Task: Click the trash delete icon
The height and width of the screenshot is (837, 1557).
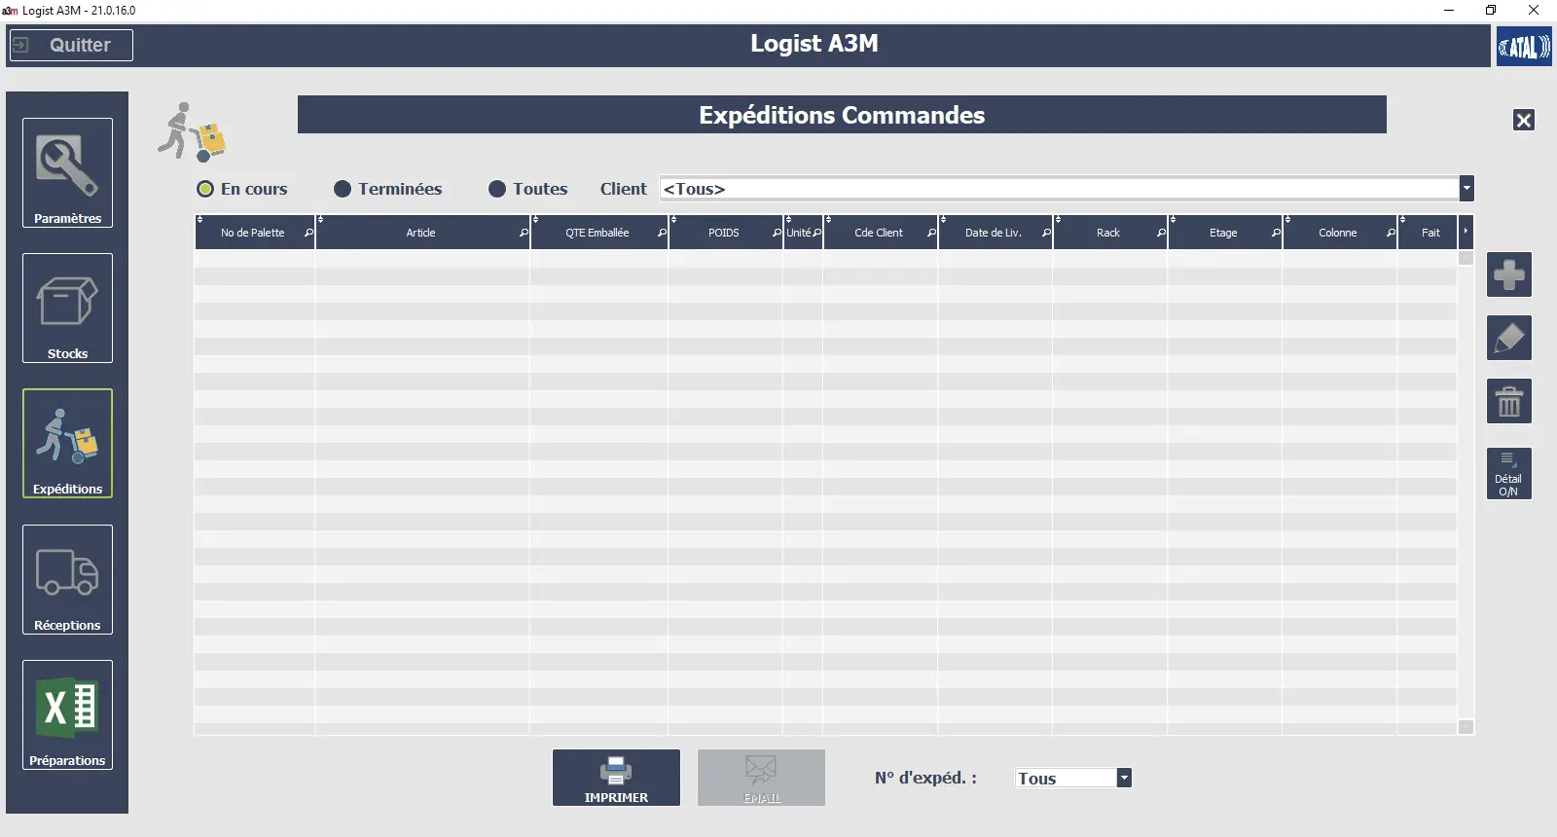Action: 1509,401
